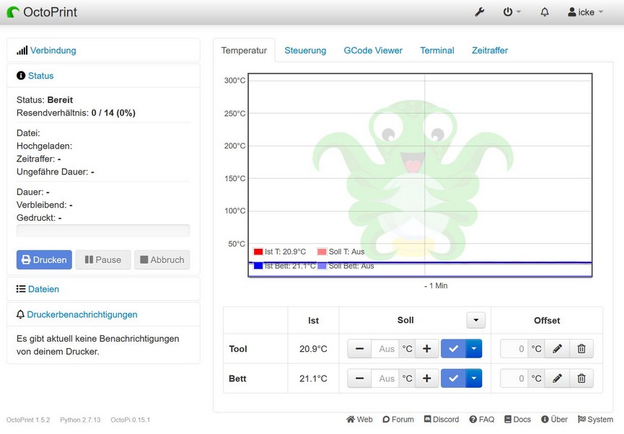624x434 pixels.
Task: Click the Bett offset input field
Action: pyautogui.click(x=514, y=378)
